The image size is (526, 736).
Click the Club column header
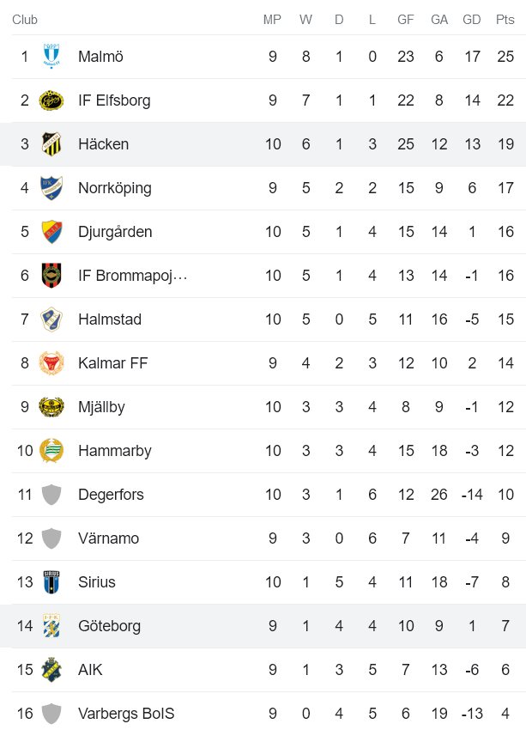coord(25,19)
